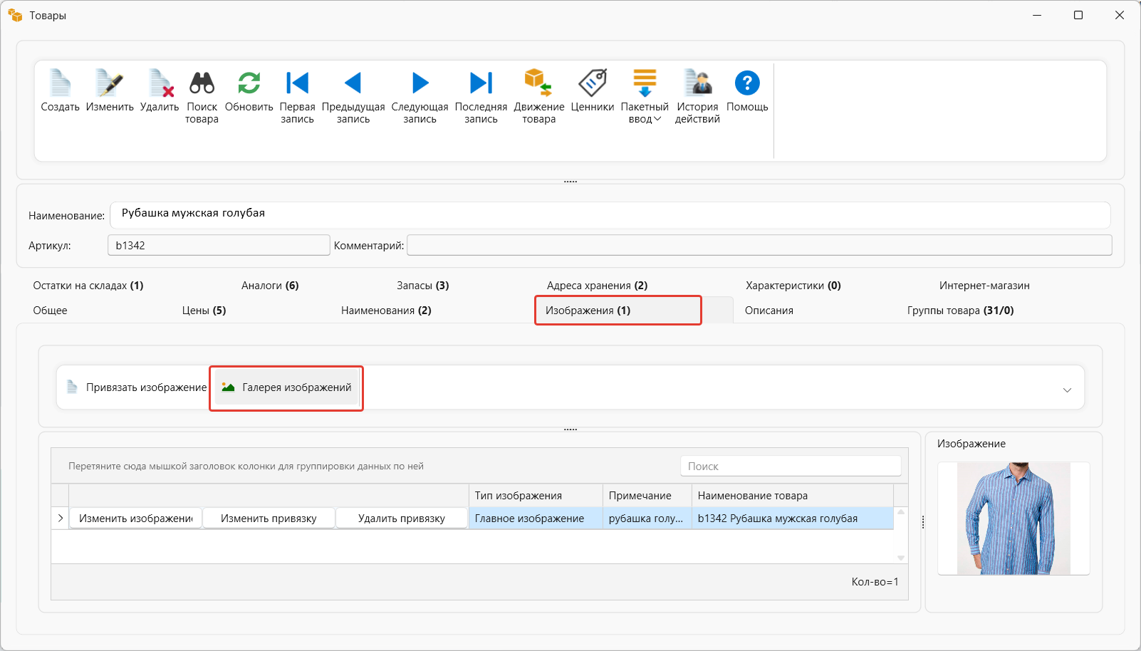Click the Удалить icon in the toolbar
This screenshot has height=651, width=1141.
[x=160, y=83]
